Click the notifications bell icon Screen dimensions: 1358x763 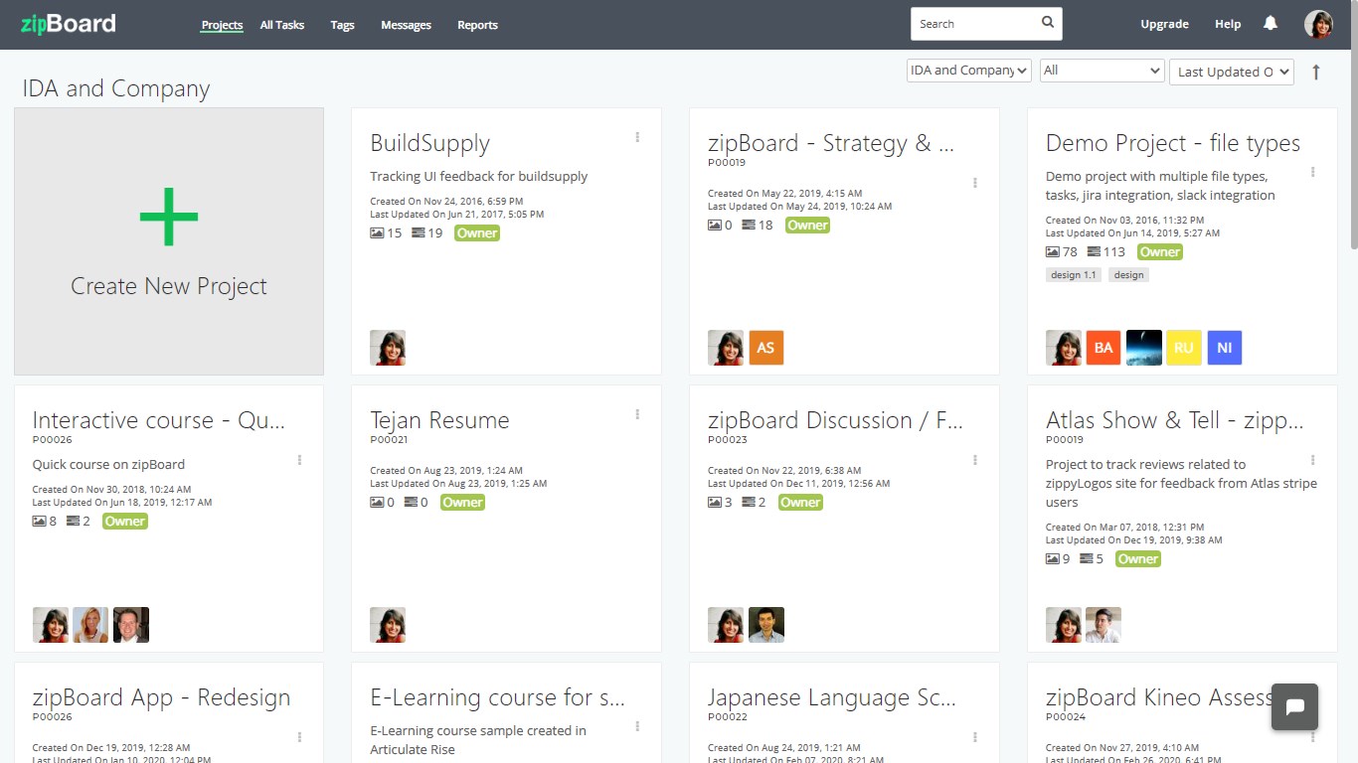point(1270,24)
